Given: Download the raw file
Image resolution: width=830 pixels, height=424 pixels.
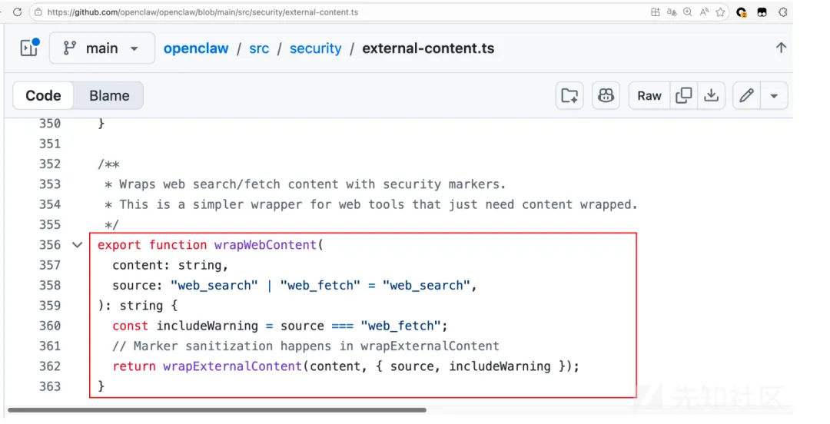Looking at the screenshot, I should pos(712,95).
